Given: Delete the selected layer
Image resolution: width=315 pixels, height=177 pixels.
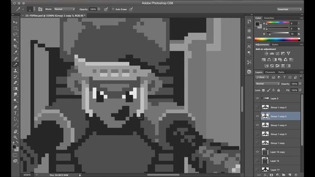Looking at the screenshot, I should (x=296, y=175).
